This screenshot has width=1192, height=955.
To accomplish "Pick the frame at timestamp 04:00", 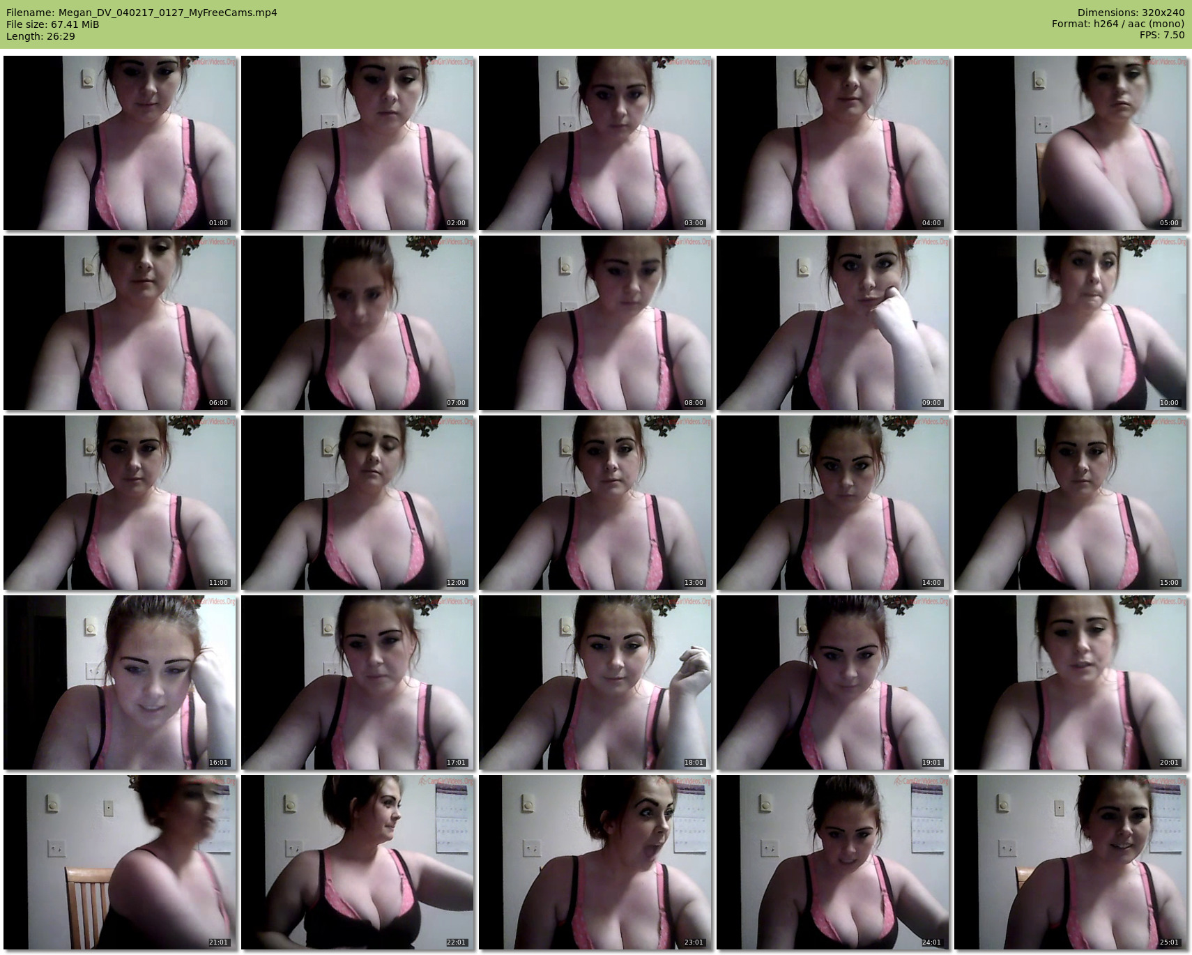I will tap(833, 143).
